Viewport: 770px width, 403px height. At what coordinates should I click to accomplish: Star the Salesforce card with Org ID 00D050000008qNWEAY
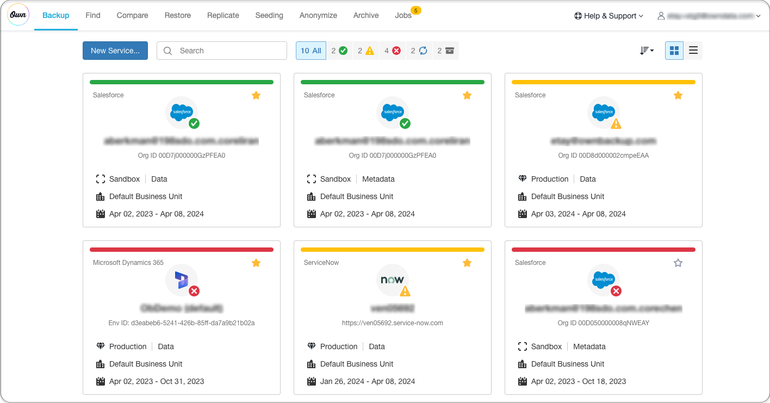click(x=678, y=263)
